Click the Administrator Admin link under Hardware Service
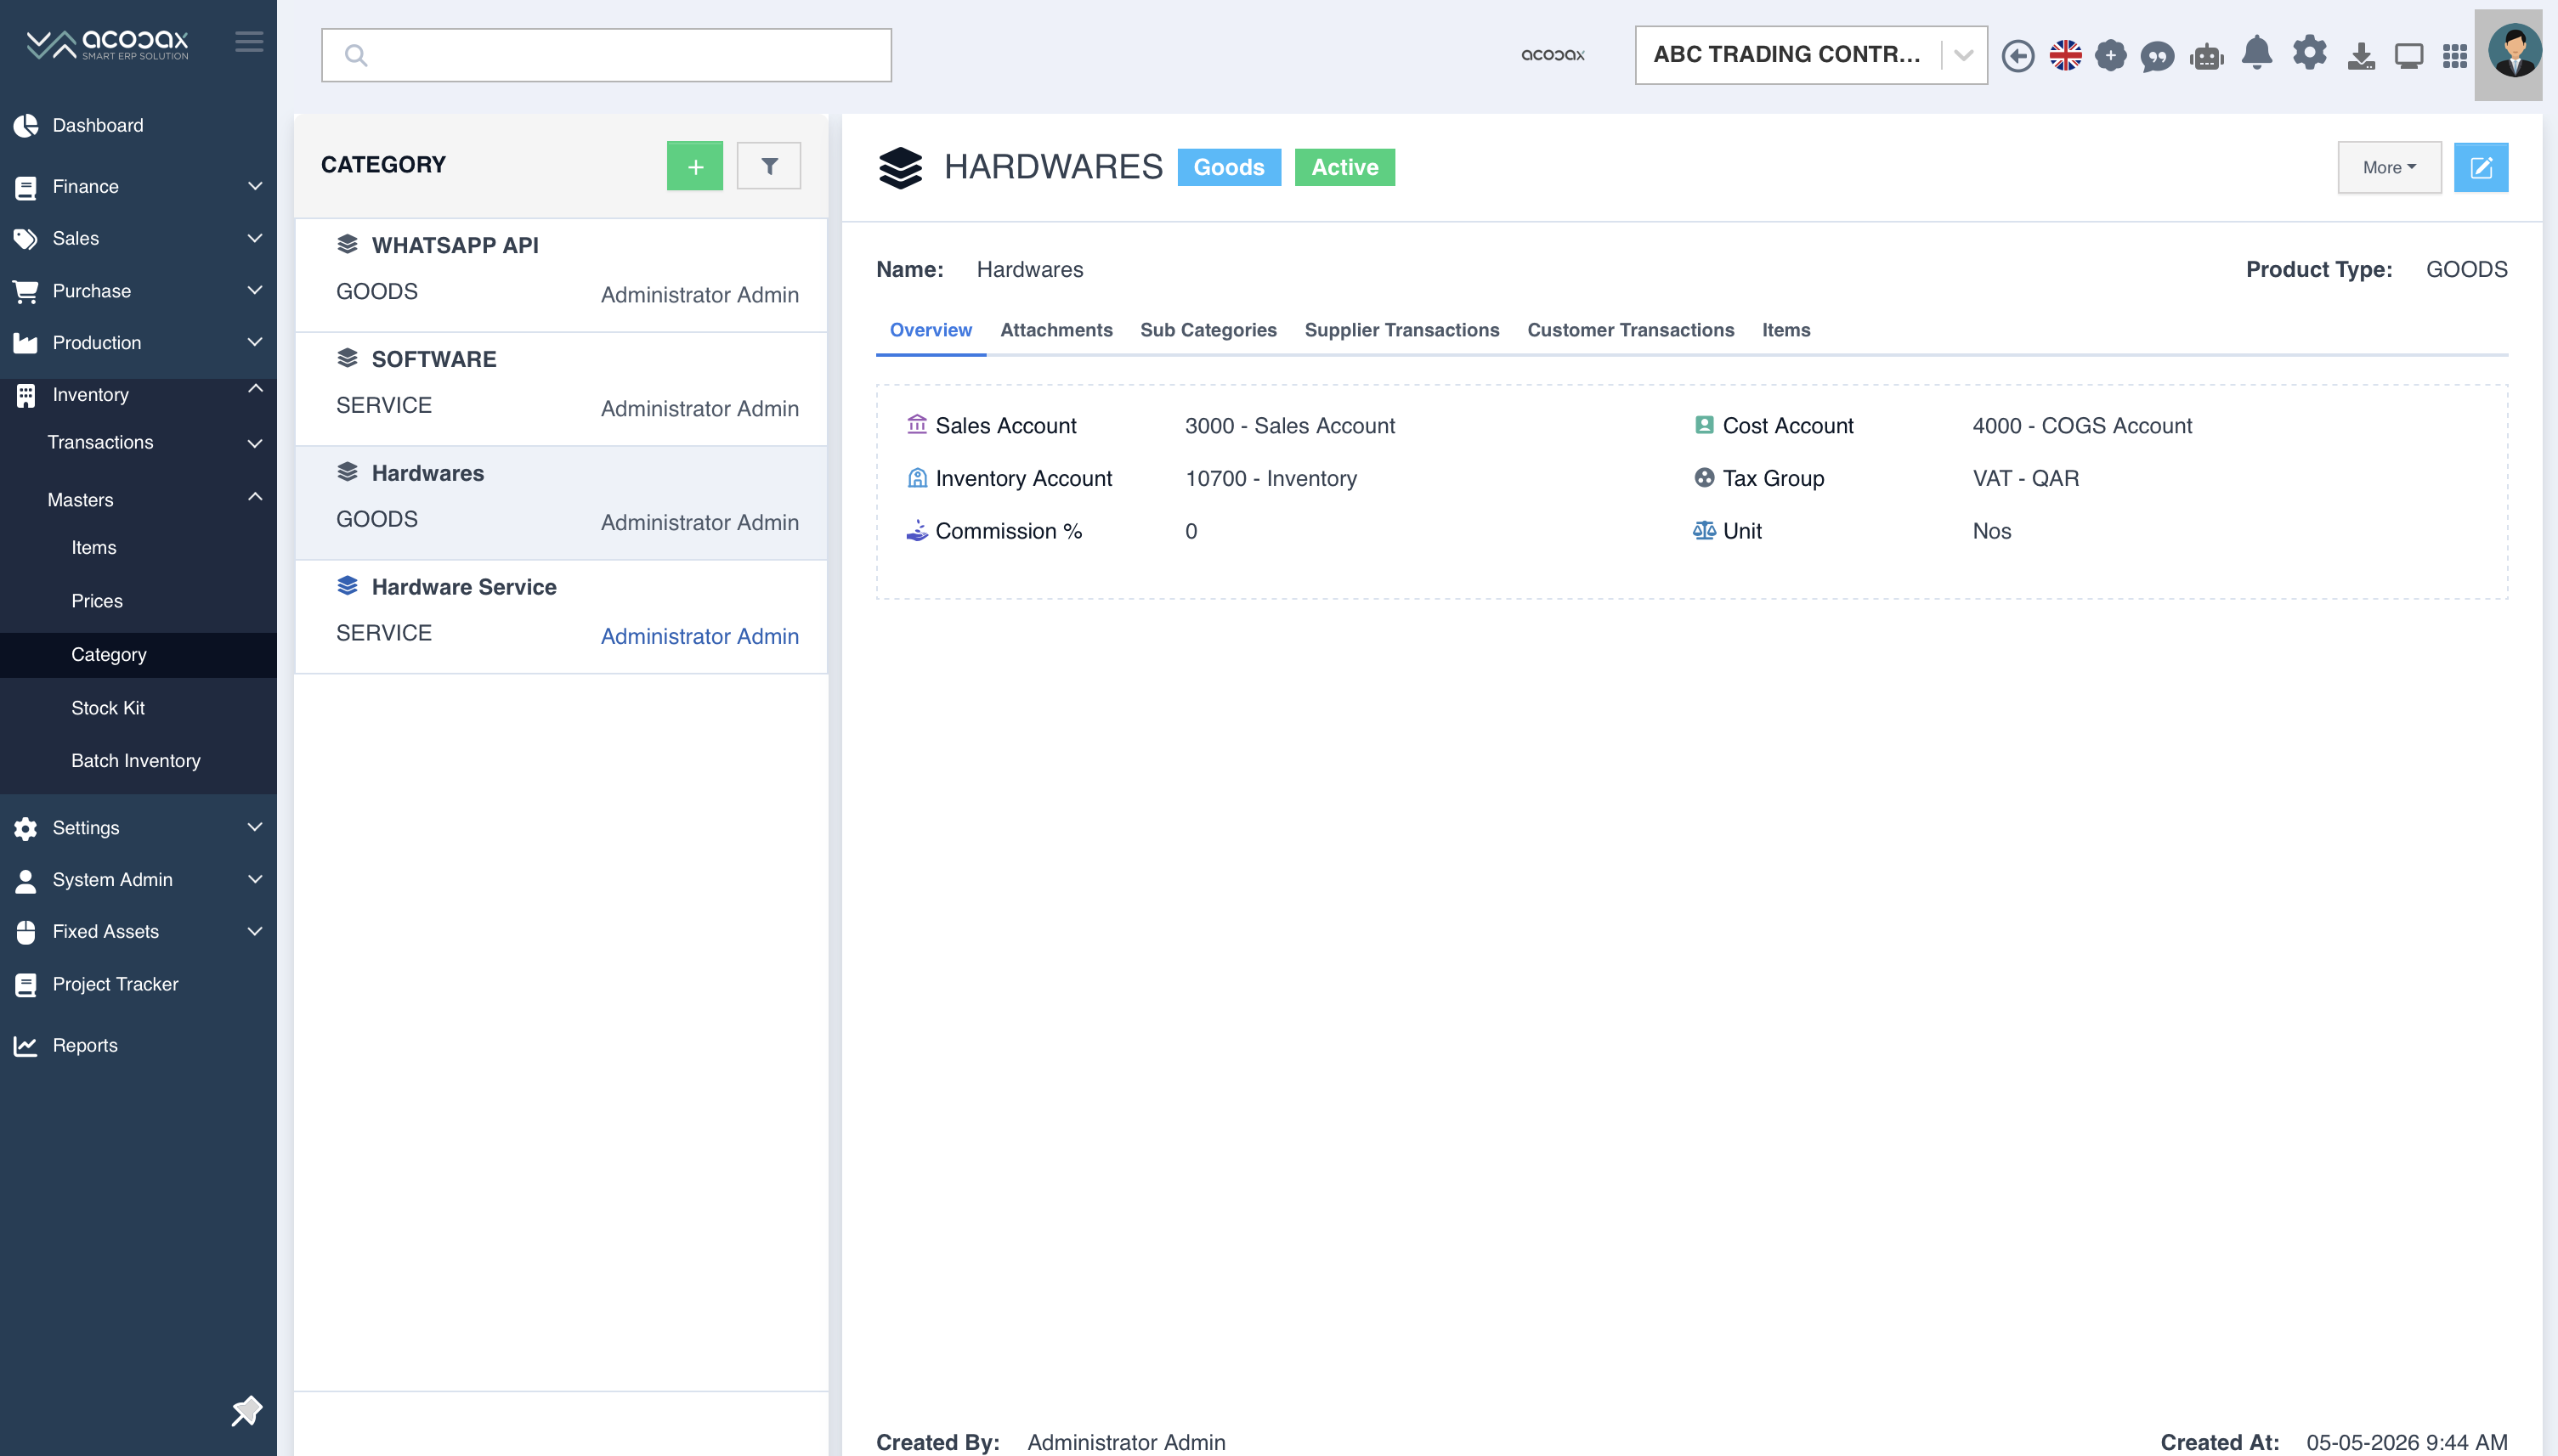 [699, 636]
